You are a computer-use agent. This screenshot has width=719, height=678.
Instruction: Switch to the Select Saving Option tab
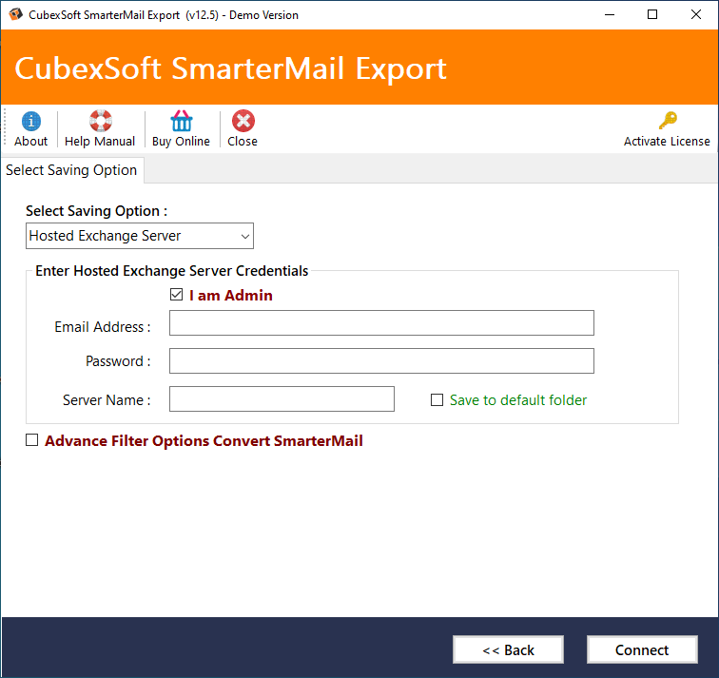tap(71, 170)
